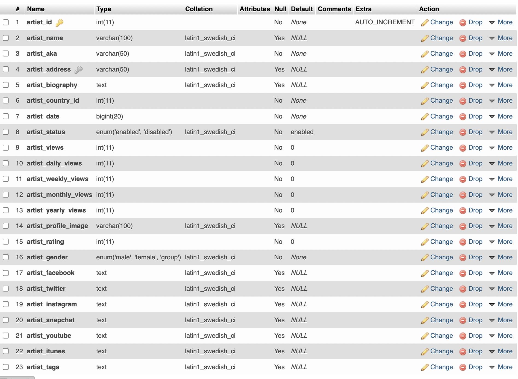
Task: Click pencil icon in artist_biography row
Action: tap(425, 85)
